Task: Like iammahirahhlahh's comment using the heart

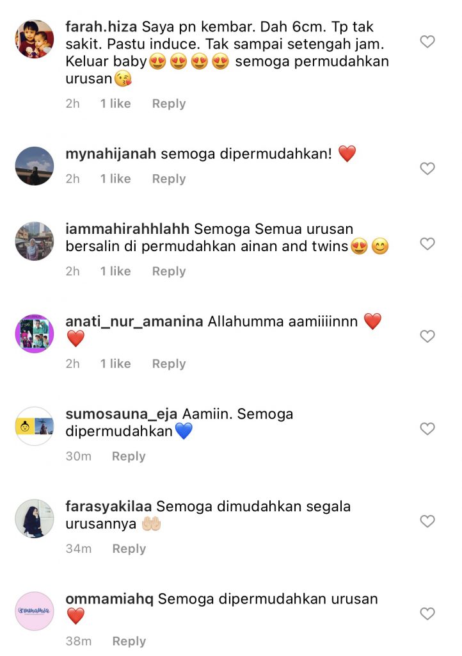Action: [427, 243]
